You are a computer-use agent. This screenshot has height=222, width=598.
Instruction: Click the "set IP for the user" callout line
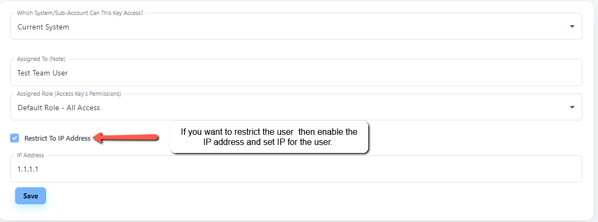coord(269,143)
